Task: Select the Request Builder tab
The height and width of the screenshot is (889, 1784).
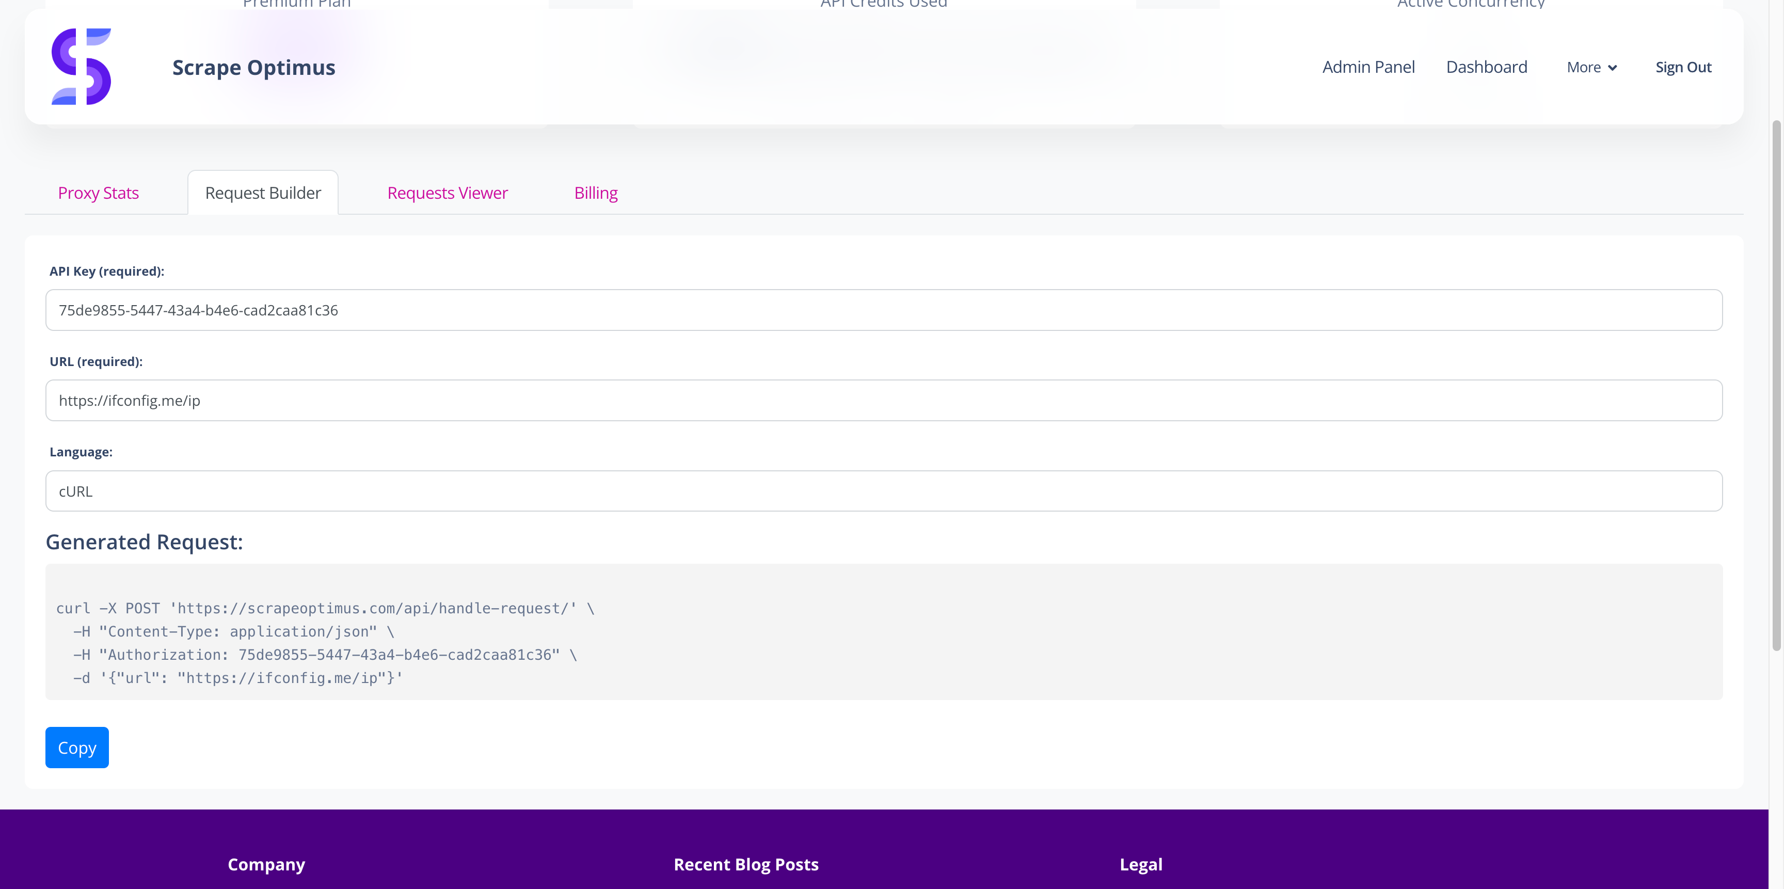Action: tap(262, 193)
